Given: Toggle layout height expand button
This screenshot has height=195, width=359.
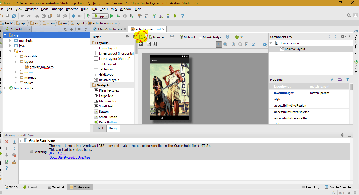Looking at the screenshot, I should click(x=155, y=44).
